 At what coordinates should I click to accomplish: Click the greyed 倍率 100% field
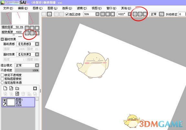[x=14, y=49]
